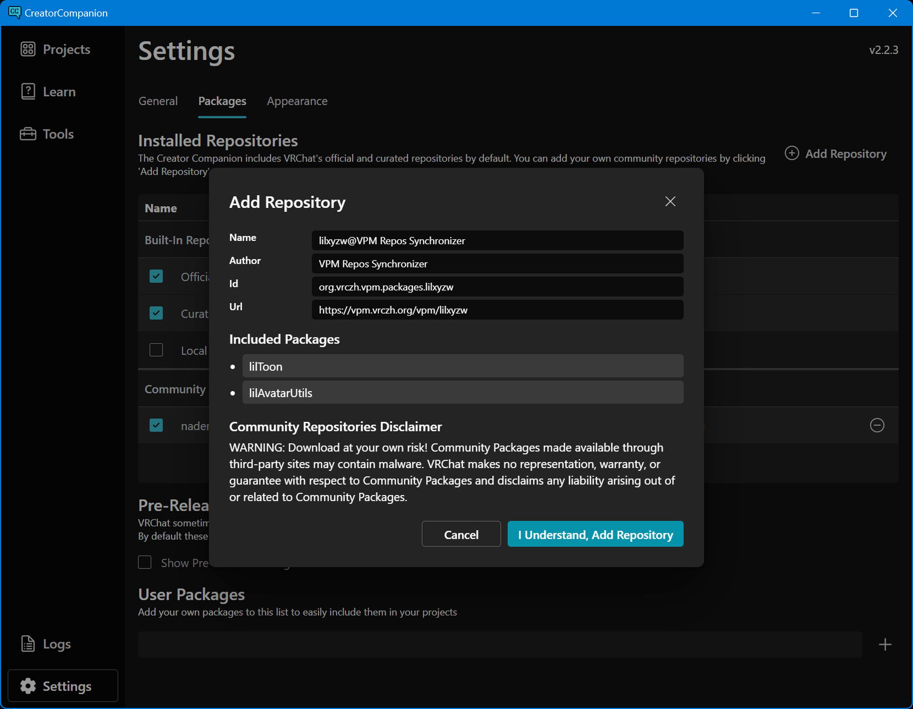Uncheck the Official repository checkbox
913x709 pixels.
pos(156,276)
